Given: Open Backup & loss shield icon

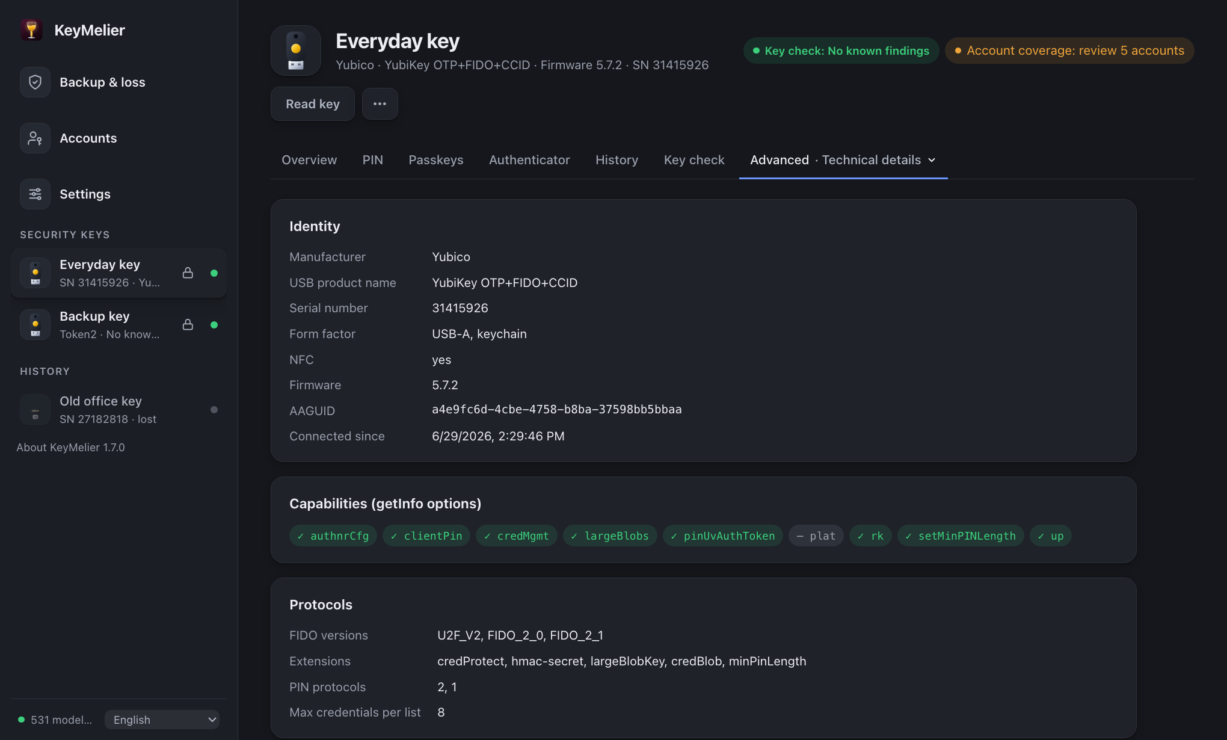Looking at the screenshot, I should pos(35,82).
